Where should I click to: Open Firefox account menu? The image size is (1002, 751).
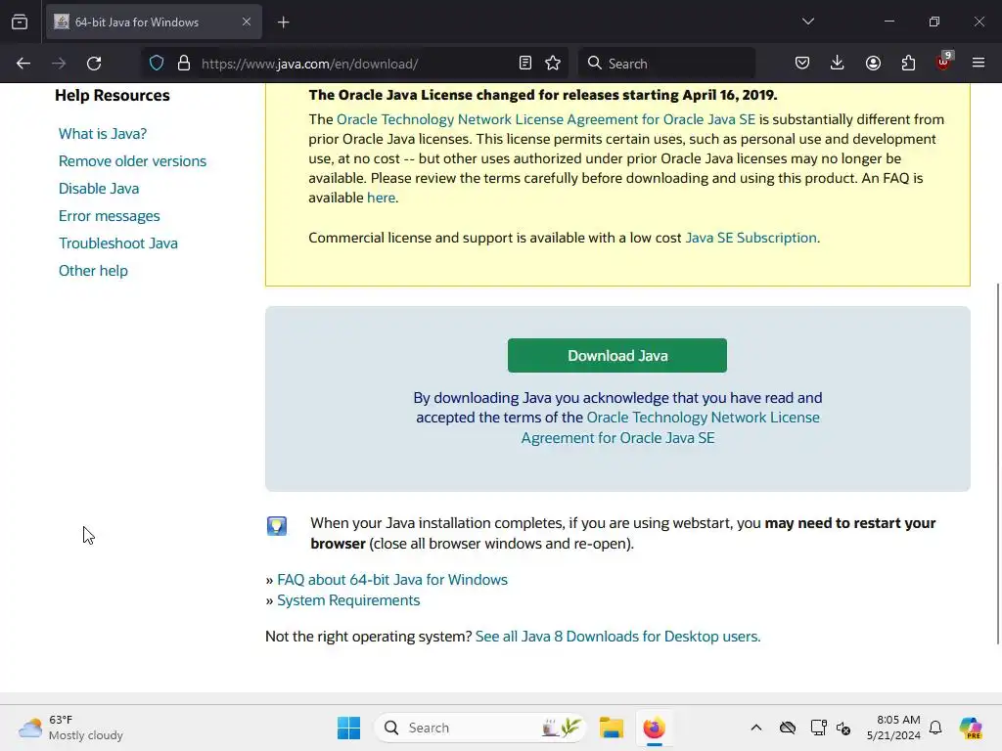click(873, 64)
